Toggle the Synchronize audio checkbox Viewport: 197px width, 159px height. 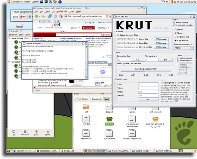point(174,25)
